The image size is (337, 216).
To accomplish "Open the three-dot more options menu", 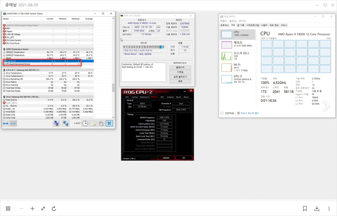I will coord(329,208).
